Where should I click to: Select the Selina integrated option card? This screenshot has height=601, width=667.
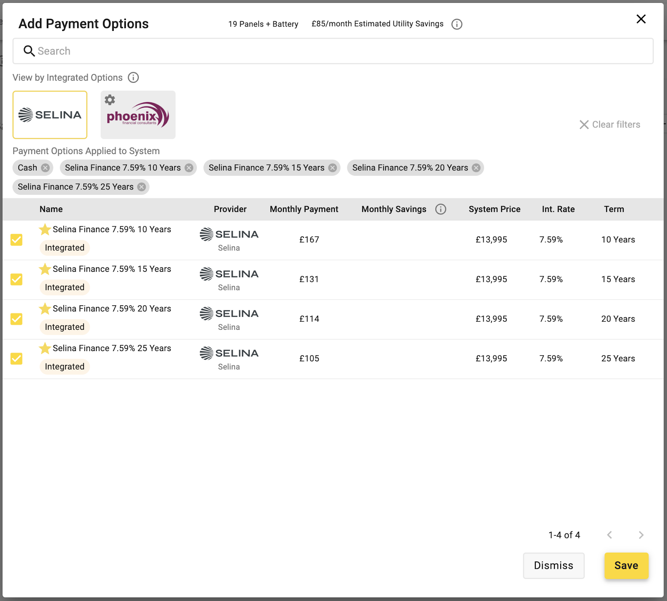[50, 115]
